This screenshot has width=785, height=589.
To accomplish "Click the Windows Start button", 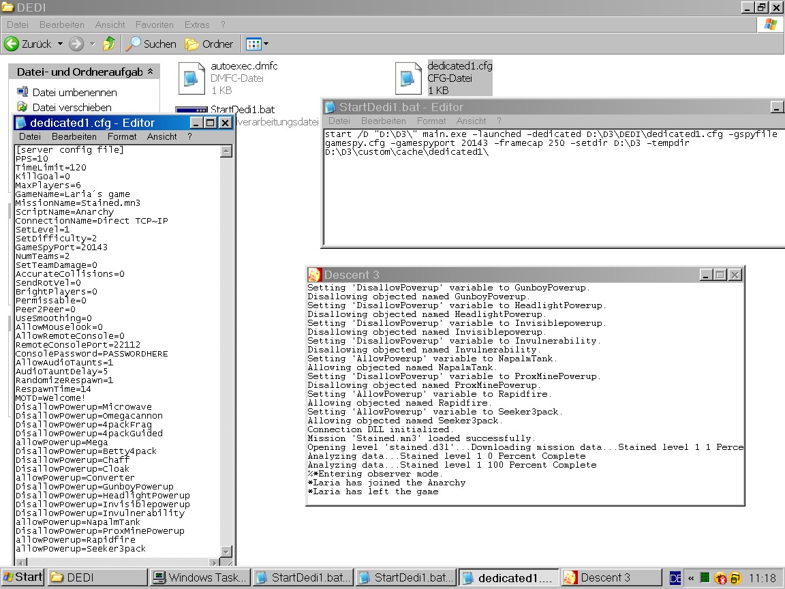I will 22,577.
